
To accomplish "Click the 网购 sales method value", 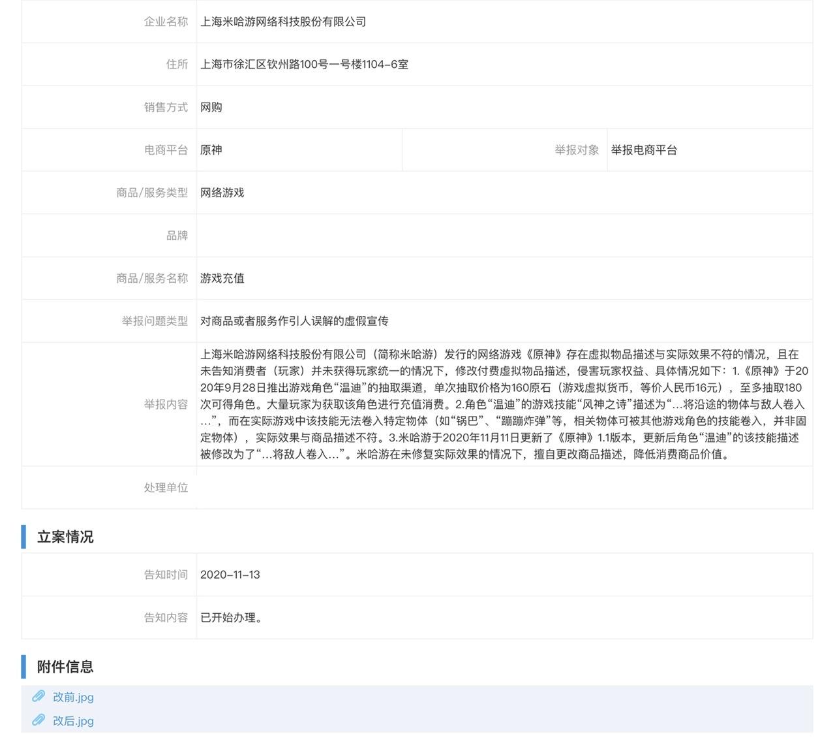I will (211, 107).
